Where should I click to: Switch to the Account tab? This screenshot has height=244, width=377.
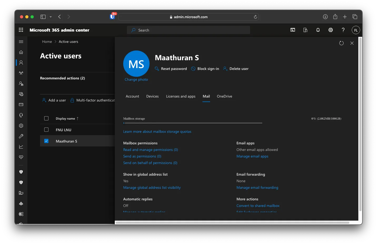pyautogui.click(x=132, y=96)
